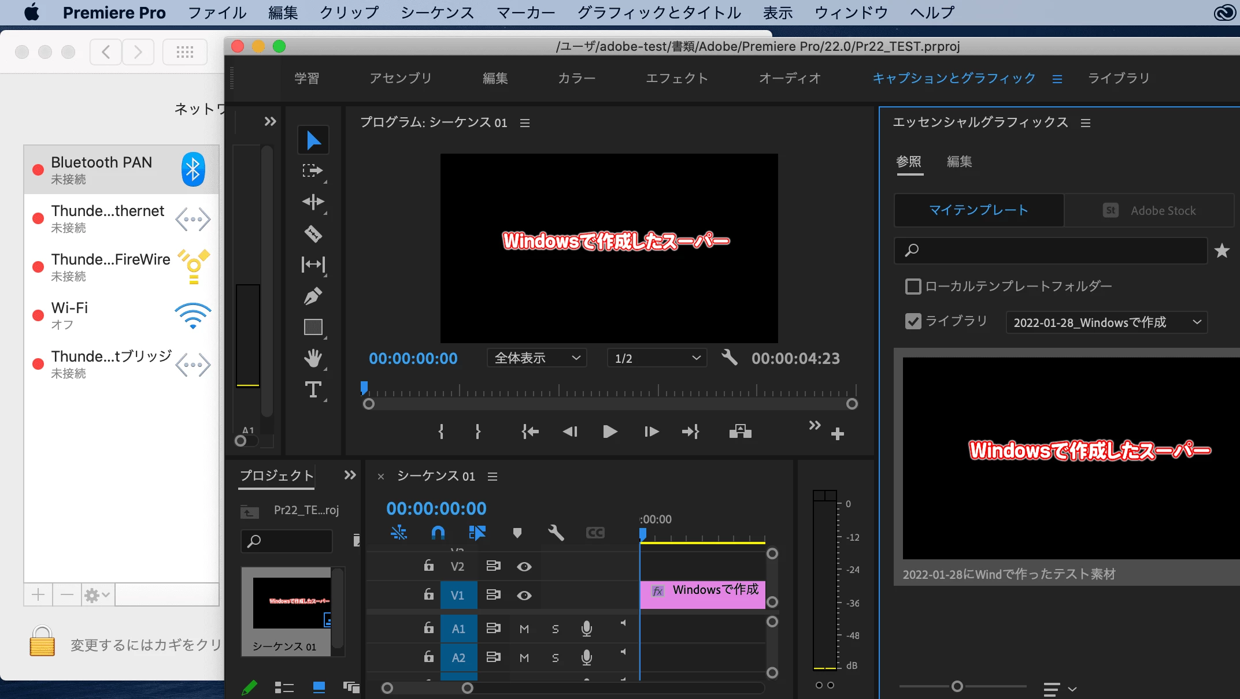Open Program monitor wrench settings
This screenshot has width=1240, height=699.
point(730,358)
